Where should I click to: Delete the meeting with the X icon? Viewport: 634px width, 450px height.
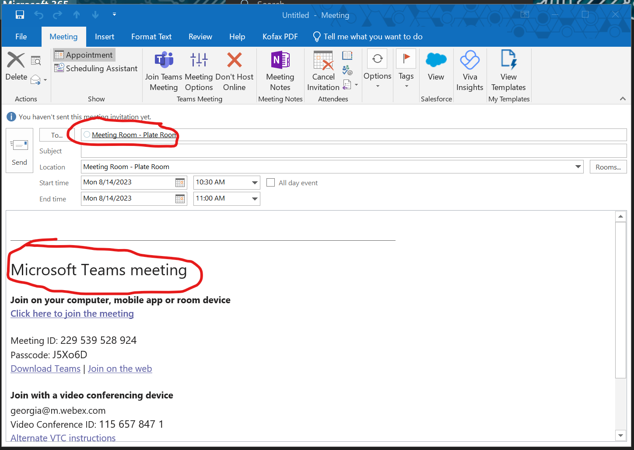[16, 66]
